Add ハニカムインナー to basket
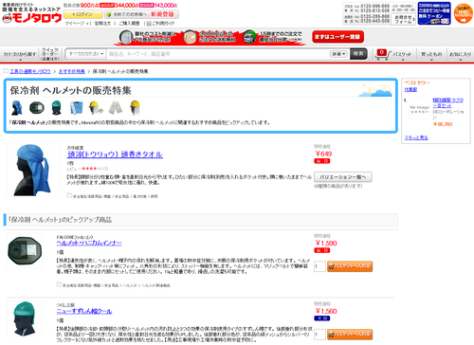 350,266
